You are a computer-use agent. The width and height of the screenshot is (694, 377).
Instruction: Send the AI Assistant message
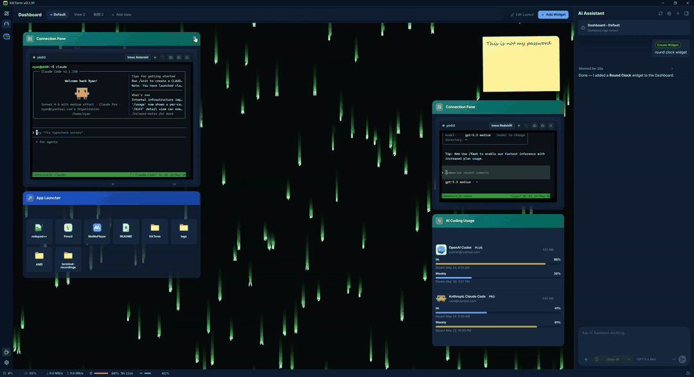click(682, 359)
